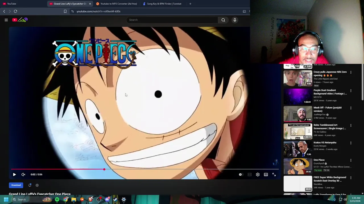The height and width of the screenshot is (204, 364).
Task: Open Spotify from the taskbar
Action: point(57,199)
